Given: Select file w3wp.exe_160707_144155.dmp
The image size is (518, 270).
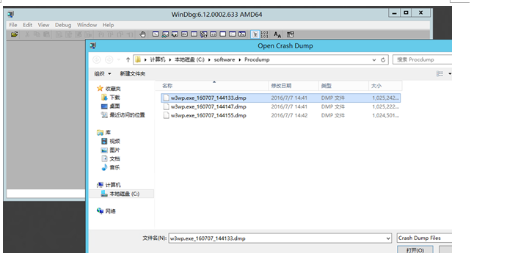Looking at the screenshot, I should [x=281, y=115].
